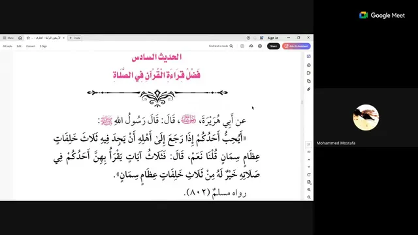The height and width of the screenshot is (235, 418).
Task: Open the help question mark icon
Action: coord(248,38)
